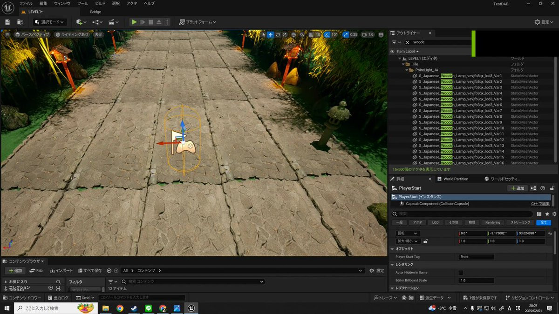
Task: Open the ファイル menu
Action: click(26, 3)
